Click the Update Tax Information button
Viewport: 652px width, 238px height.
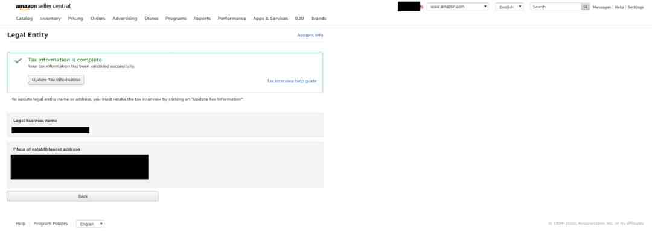[x=56, y=80]
